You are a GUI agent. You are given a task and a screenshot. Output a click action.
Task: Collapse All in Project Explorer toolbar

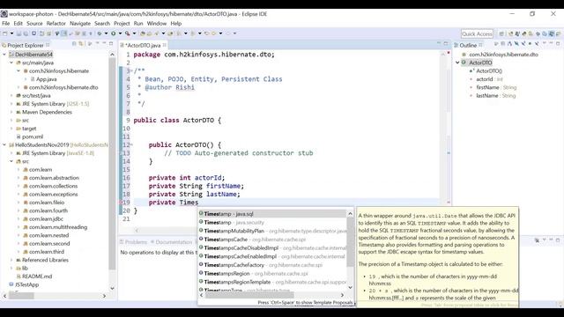(74, 43)
